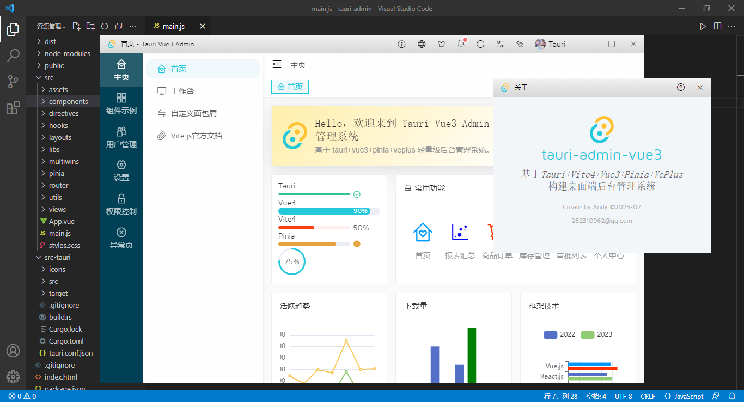The image size is (744, 402).
Task: Open VS Code Manage gear icon
Action: tap(13, 377)
